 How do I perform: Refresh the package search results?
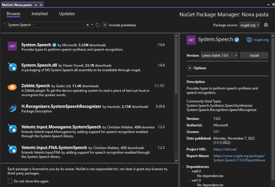pos(98,25)
